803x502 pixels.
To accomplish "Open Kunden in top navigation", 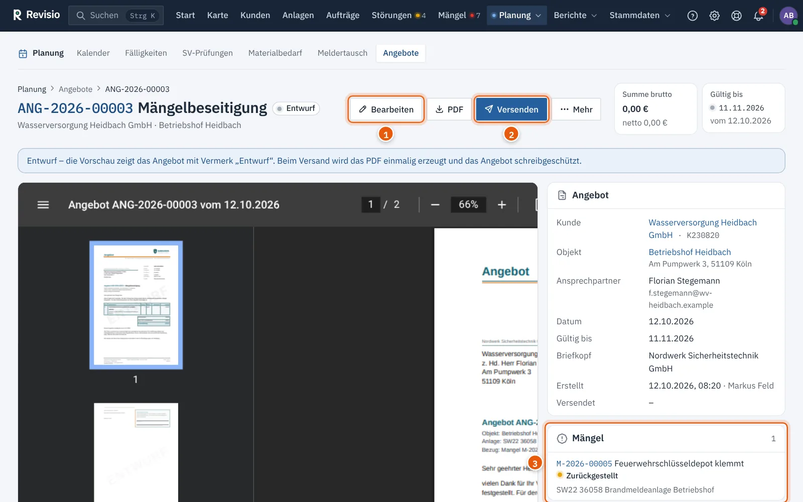I will (255, 16).
